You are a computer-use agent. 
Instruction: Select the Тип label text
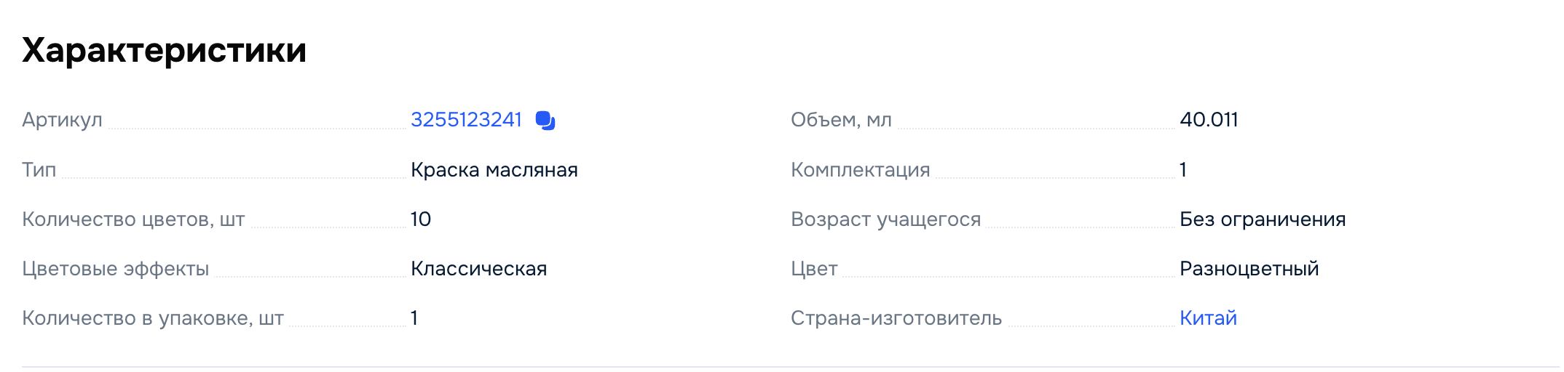pos(39,170)
